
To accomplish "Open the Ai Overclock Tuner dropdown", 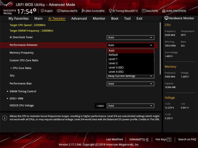I will pyautogui.click(x=130, y=38).
